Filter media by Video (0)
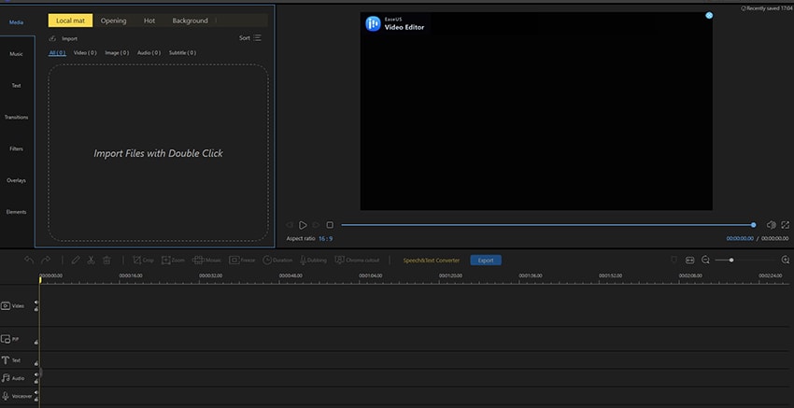 pos(85,52)
